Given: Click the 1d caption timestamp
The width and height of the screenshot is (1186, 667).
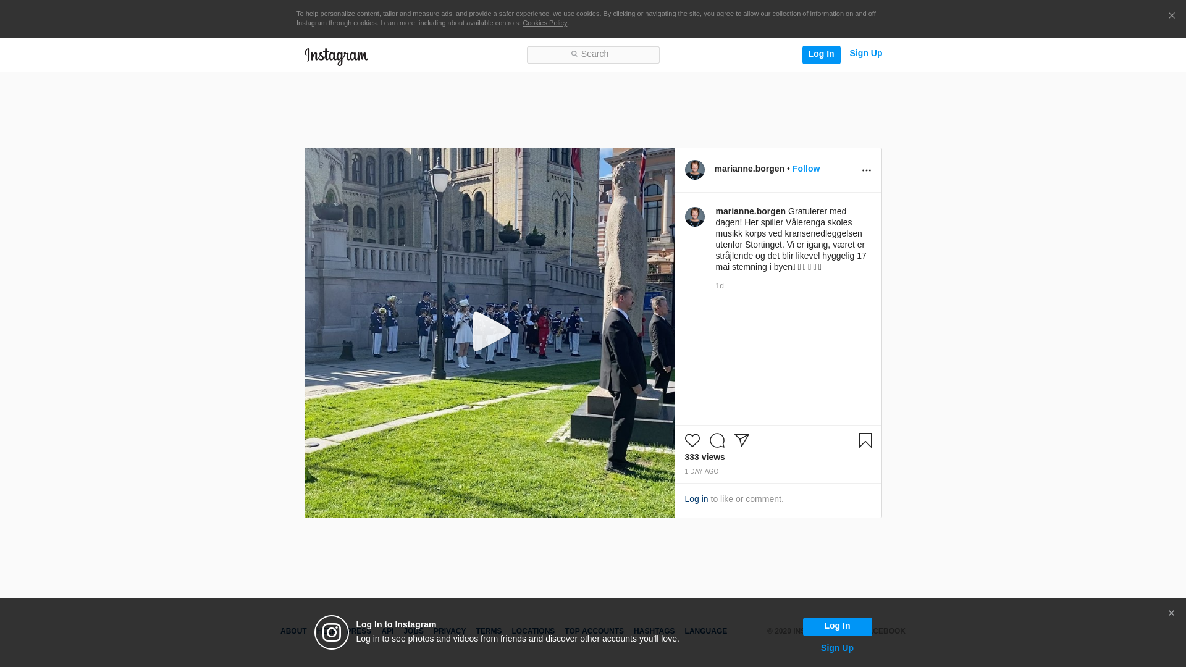Looking at the screenshot, I should tap(720, 286).
